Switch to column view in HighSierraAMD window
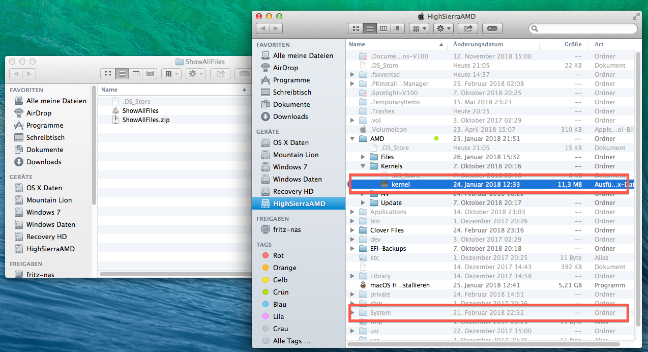Screen dimensions: 648x352 pos(384,28)
